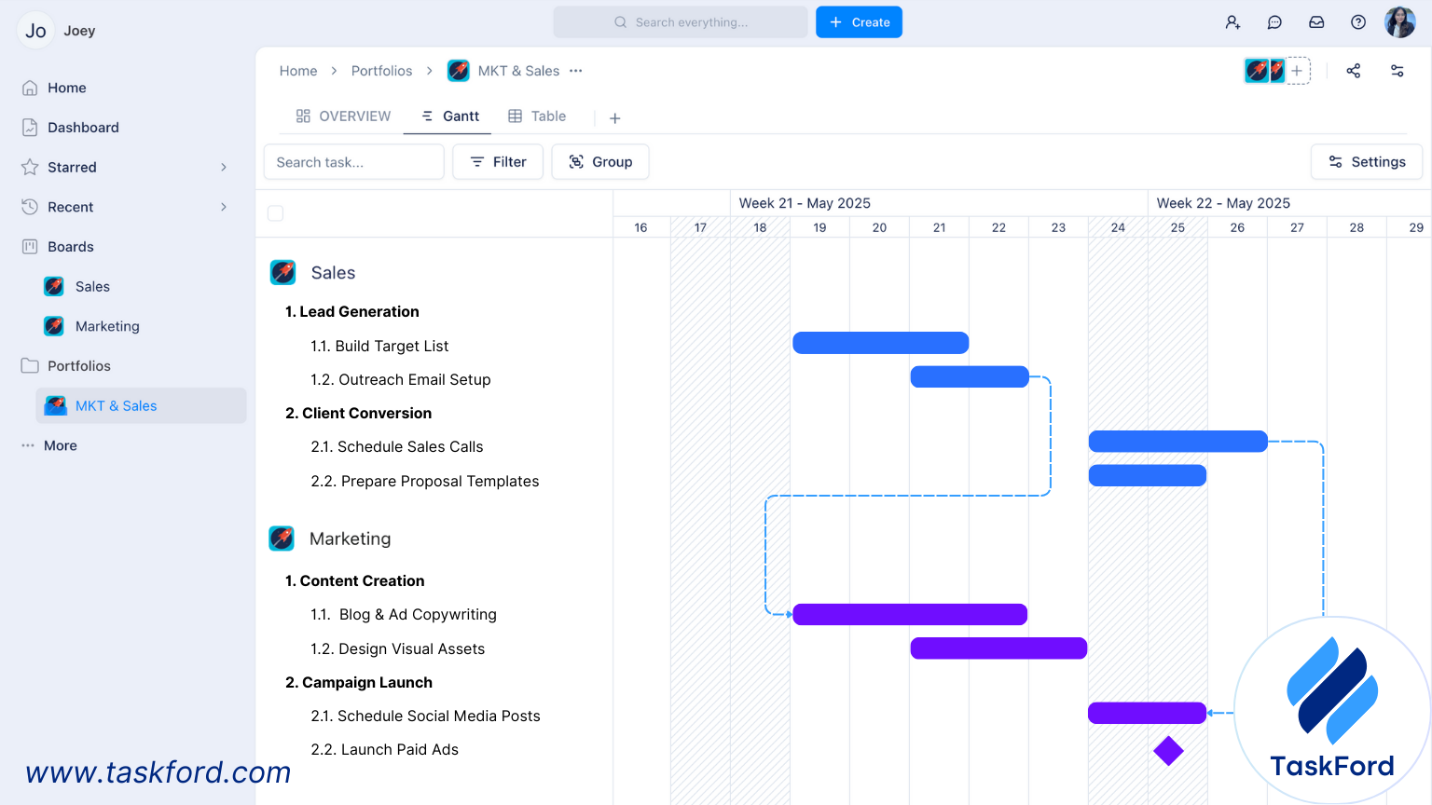The width and height of the screenshot is (1432, 805).
Task: Click the plus icon to add a project
Action: click(x=1296, y=70)
